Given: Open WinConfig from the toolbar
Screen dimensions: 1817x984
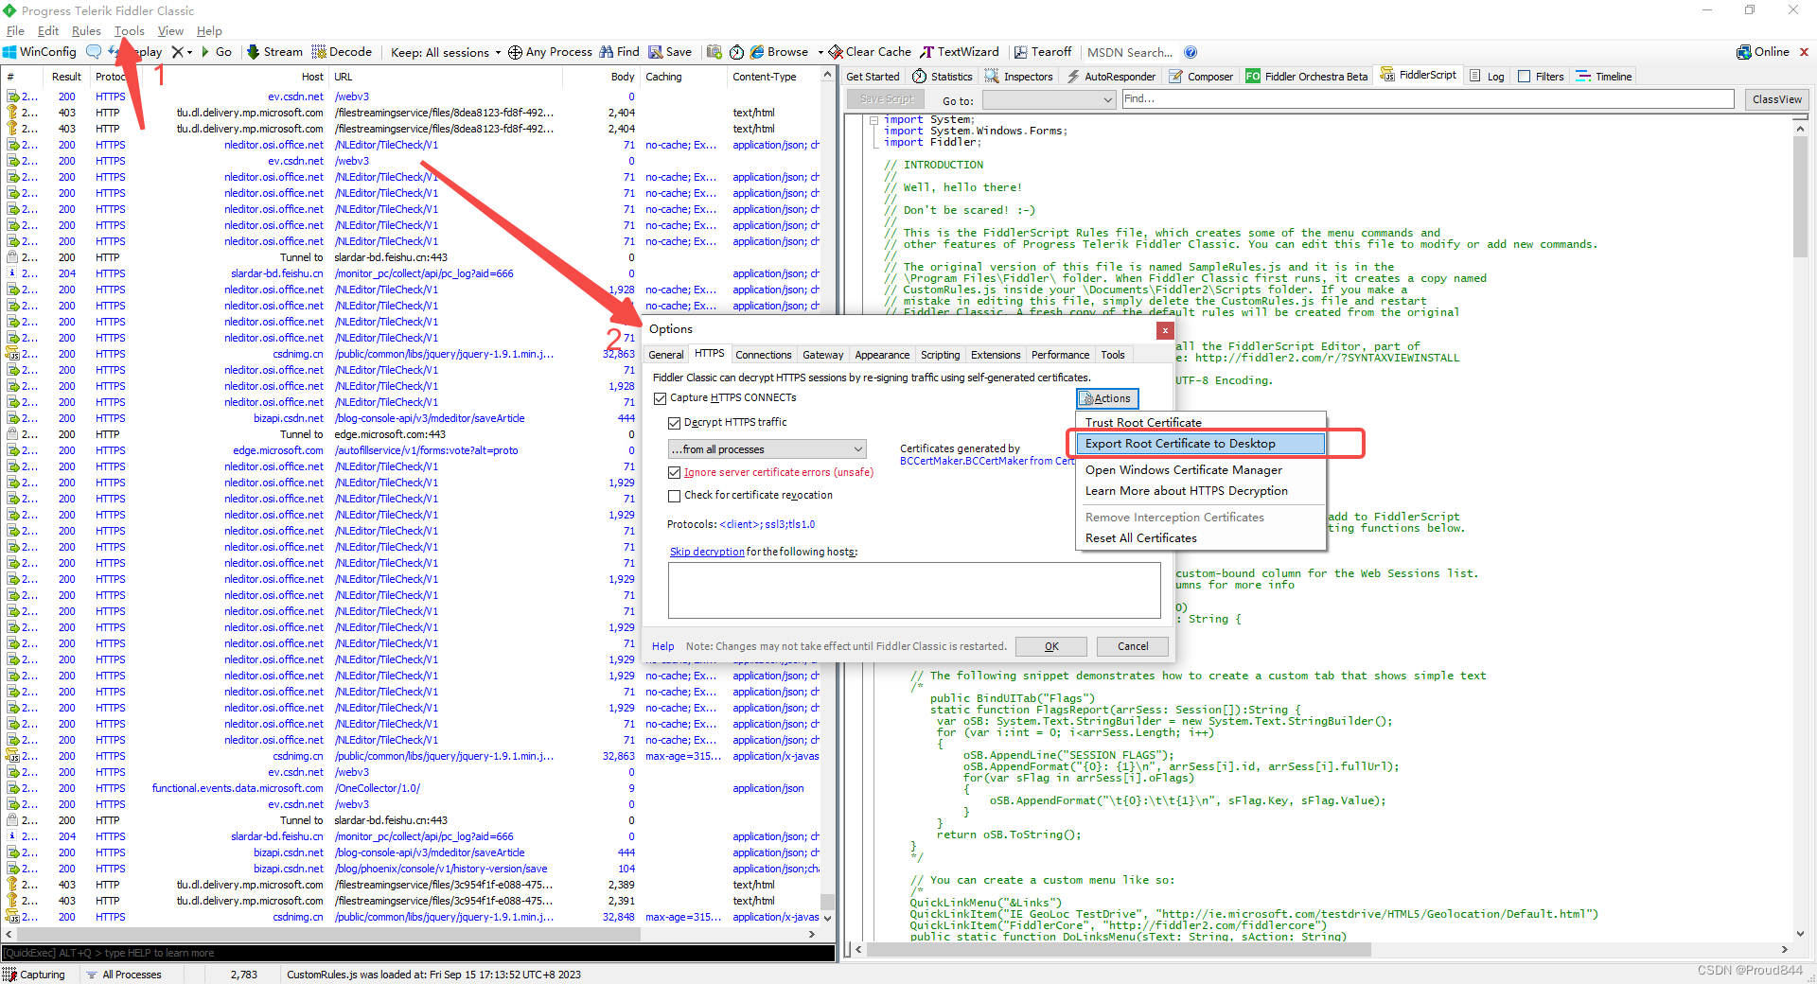Looking at the screenshot, I should pos(40,52).
